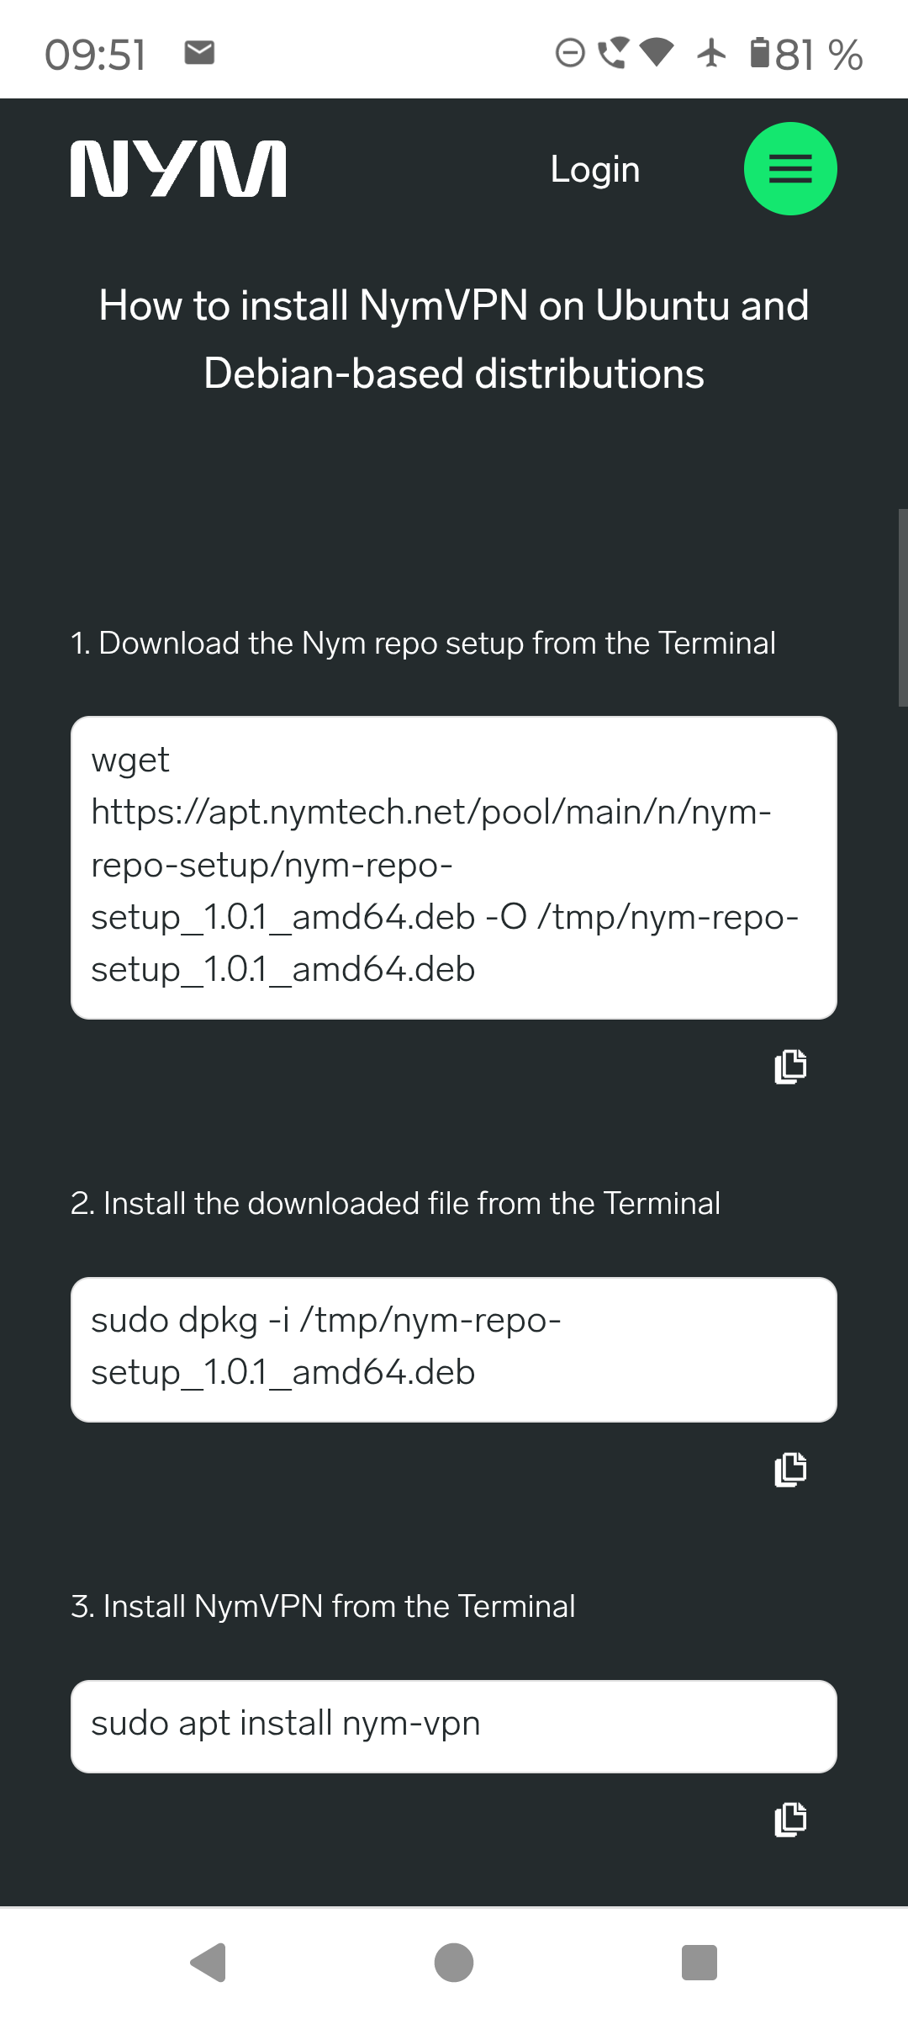Open the mail notification icon
The width and height of the screenshot is (908, 2019).
click(200, 53)
